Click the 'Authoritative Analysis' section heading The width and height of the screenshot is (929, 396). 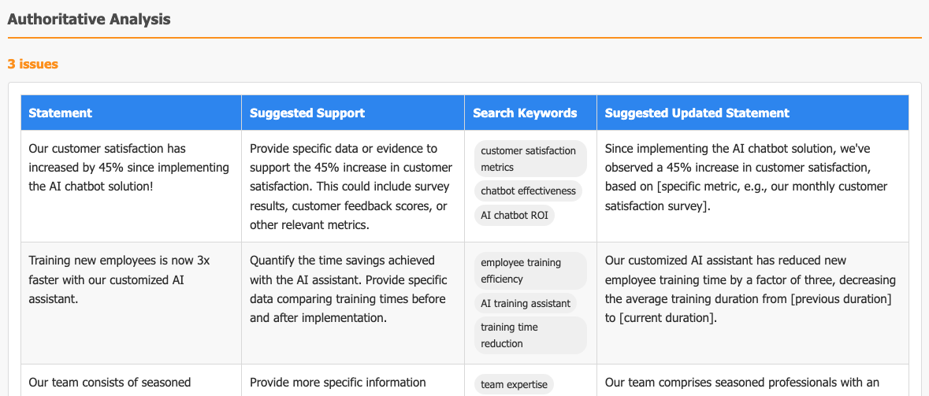(x=89, y=19)
